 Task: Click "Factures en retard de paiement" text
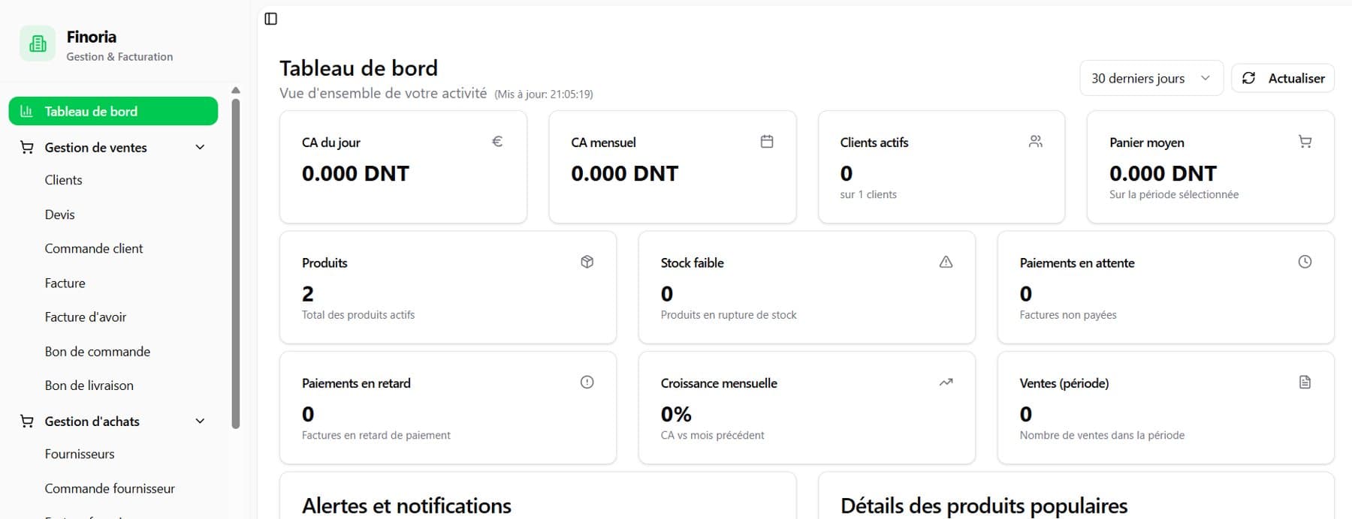pyautogui.click(x=376, y=435)
